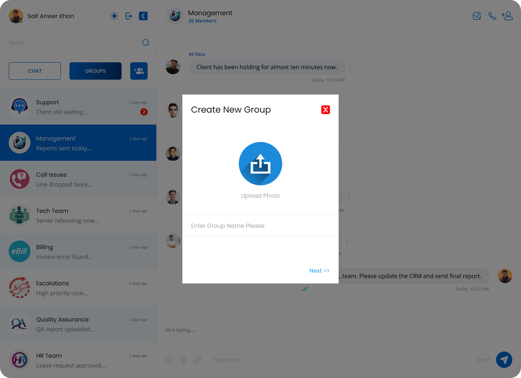This screenshot has width=521, height=378.
Task: Click the Management group header avatar
Action: click(175, 16)
